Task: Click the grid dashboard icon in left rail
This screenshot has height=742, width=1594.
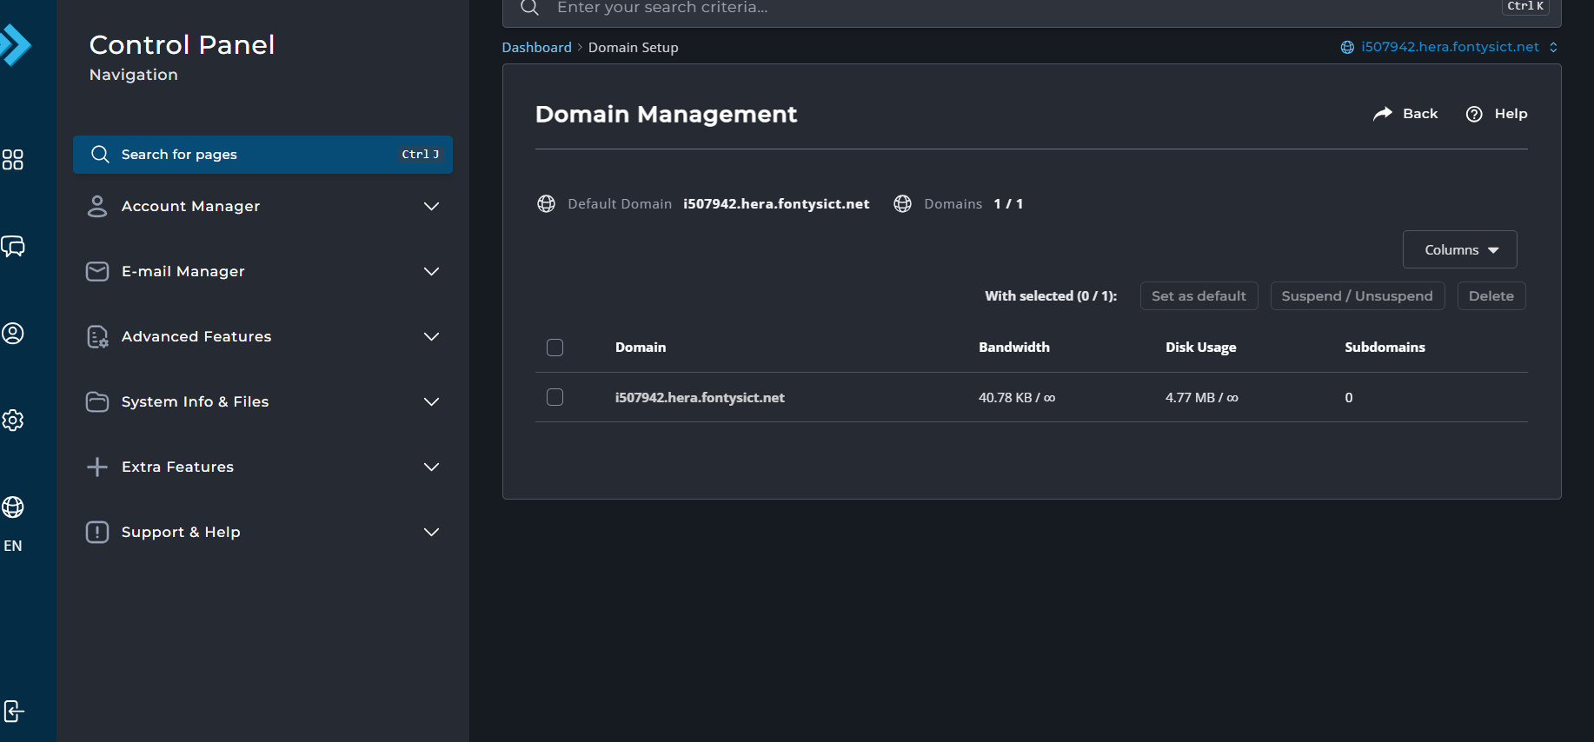Action: [x=13, y=160]
